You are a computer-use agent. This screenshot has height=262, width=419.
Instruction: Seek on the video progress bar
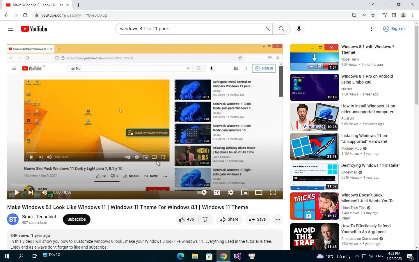tap(145, 185)
